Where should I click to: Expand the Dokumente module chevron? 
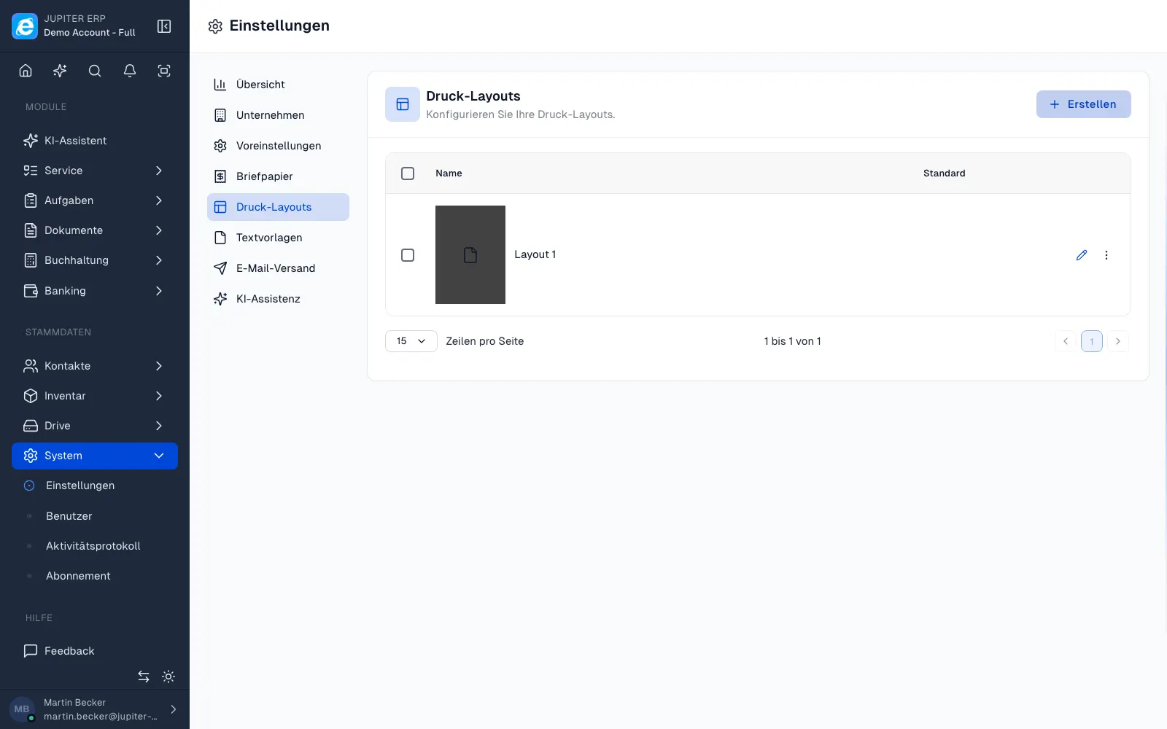[x=159, y=230]
